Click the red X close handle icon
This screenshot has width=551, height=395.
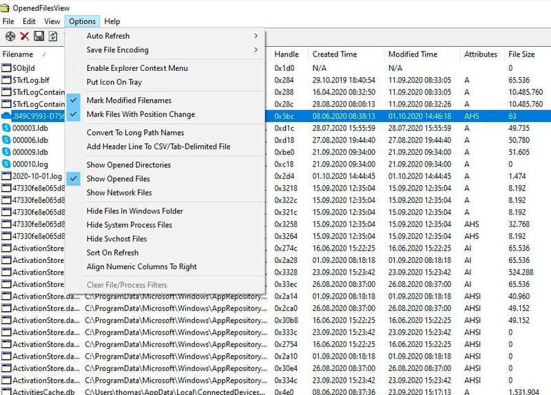[24, 36]
